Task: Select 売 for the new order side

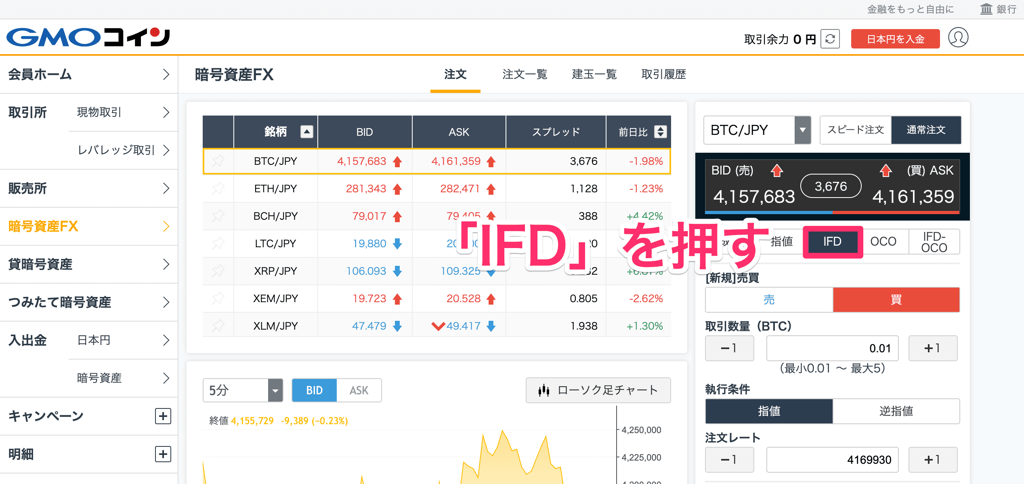Action: [768, 300]
